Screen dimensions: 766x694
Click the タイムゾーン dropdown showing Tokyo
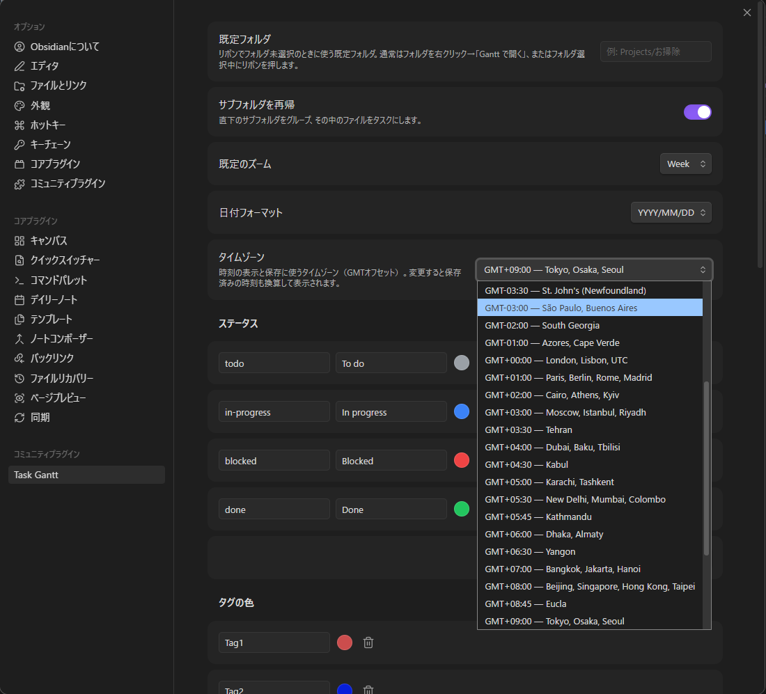(594, 269)
